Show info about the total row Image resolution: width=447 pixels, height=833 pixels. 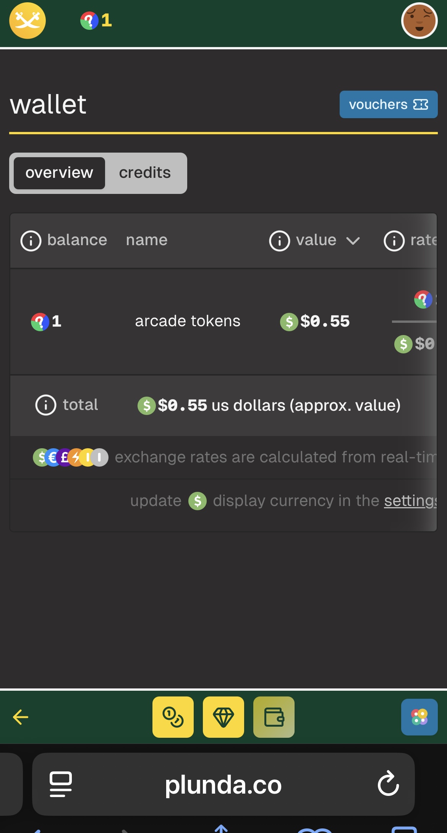coord(46,405)
